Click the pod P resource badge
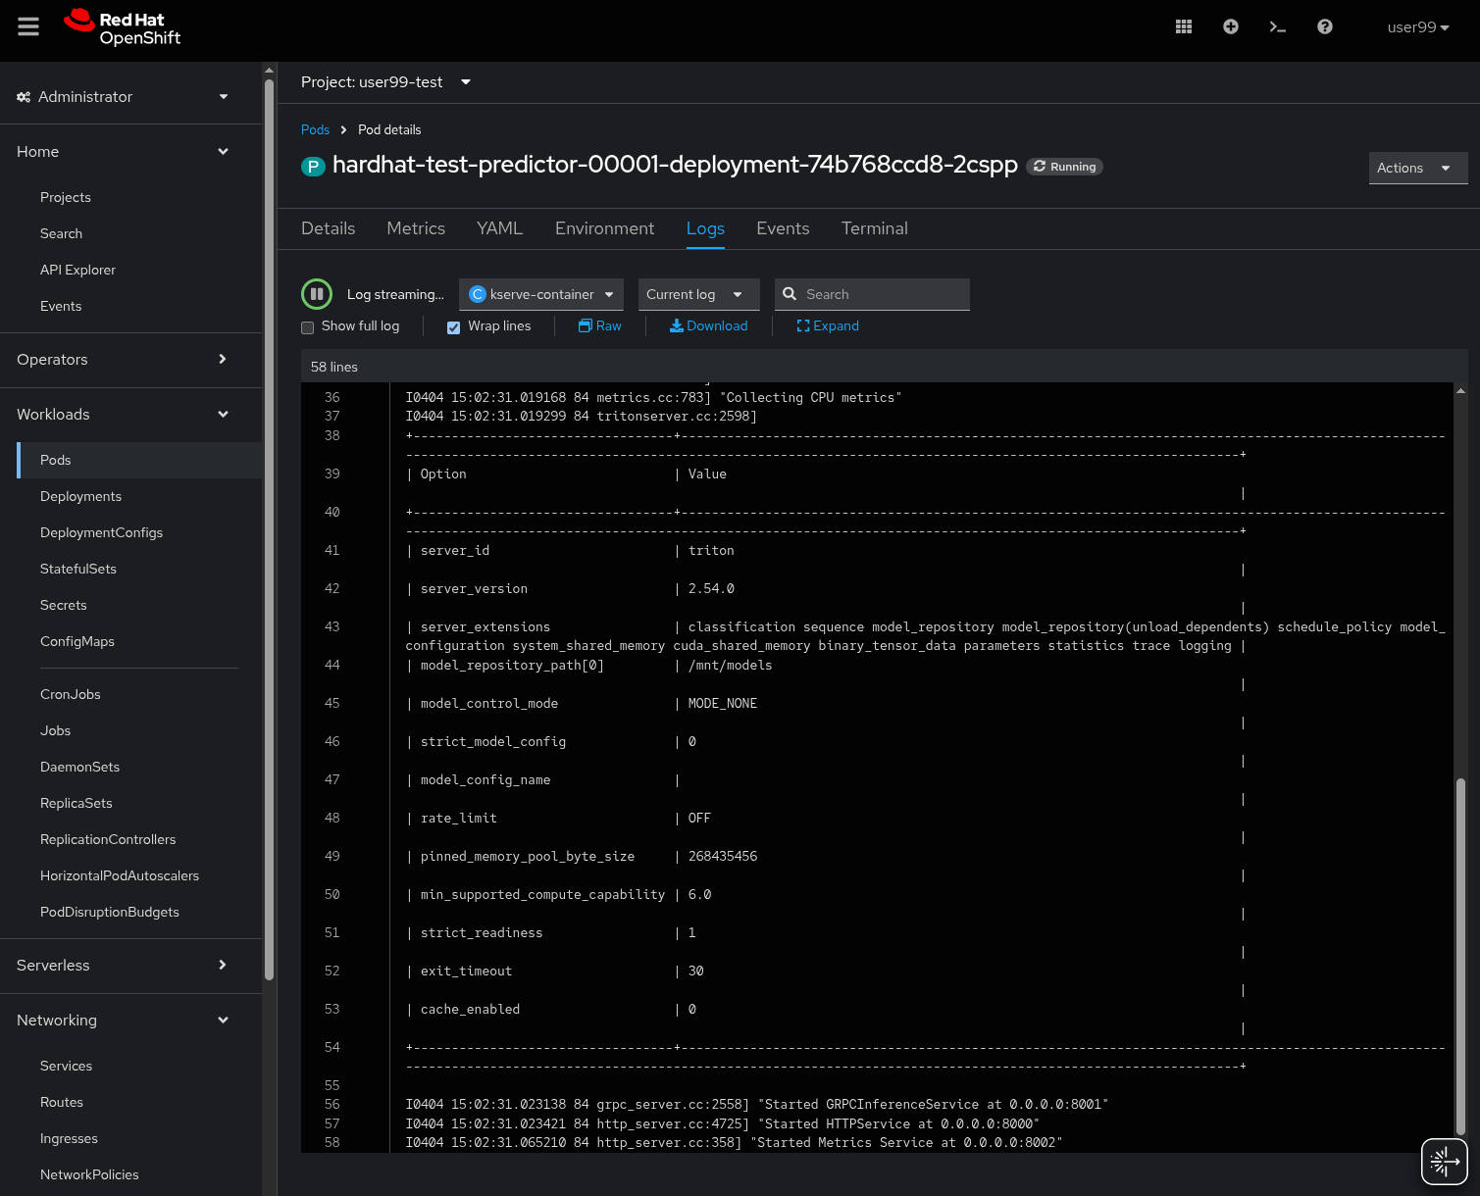This screenshot has height=1196, width=1480. click(x=312, y=167)
